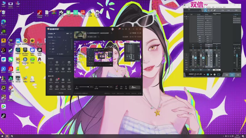This screenshot has width=246, height=138.
Task: Click the bell 开播提醒 button
Action: 133,33
